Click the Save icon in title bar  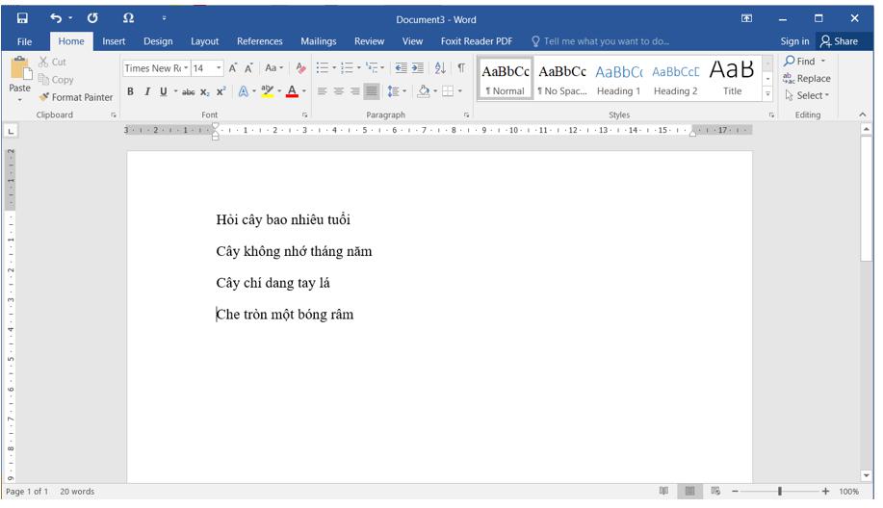pos(22,18)
